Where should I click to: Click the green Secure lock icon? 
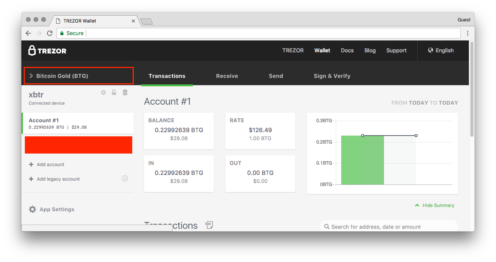pyautogui.click(x=62, y=33)
